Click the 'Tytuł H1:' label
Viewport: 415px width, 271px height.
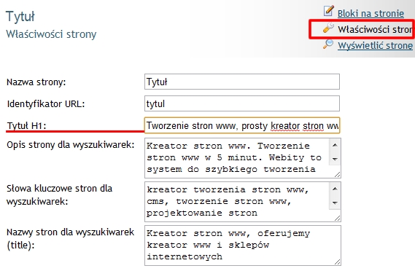(x=26, y=125)
